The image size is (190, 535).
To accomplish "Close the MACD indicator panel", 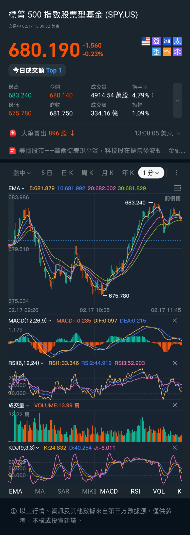I will coord(175,321).
